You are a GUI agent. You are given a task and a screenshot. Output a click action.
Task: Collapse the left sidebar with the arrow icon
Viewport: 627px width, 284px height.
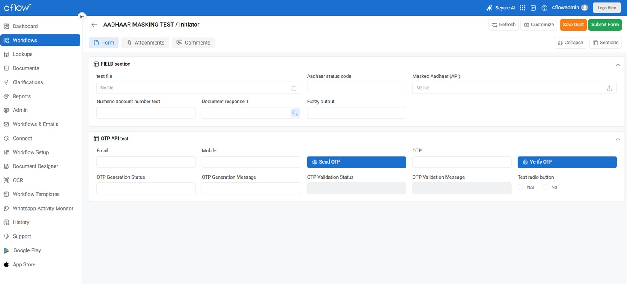coord(82,17)
